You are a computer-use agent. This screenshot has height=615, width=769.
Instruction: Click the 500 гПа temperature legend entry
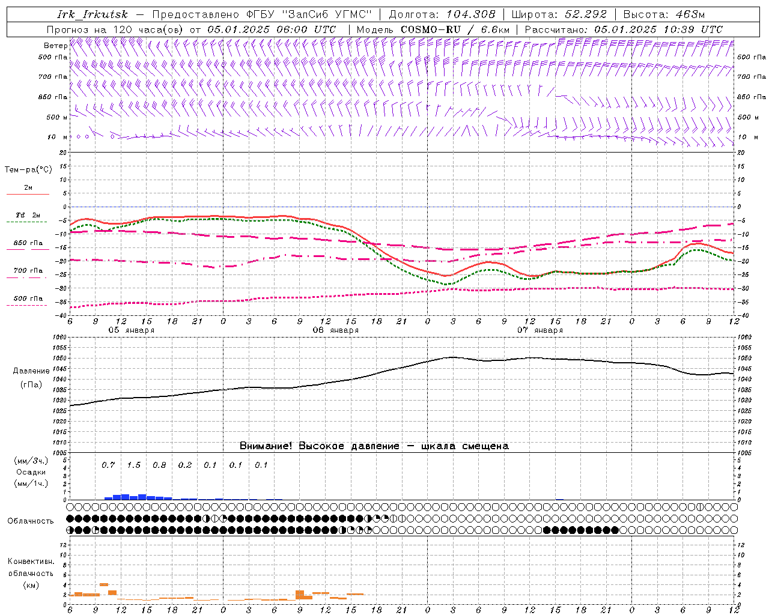pyautogui.click(x=28, y=298)
